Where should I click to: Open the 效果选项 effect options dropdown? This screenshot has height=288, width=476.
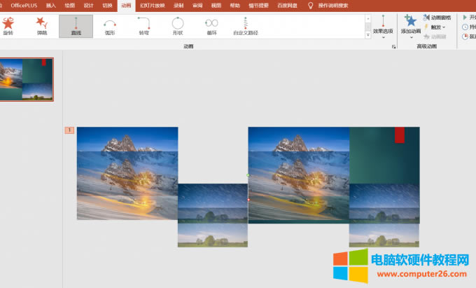[383, 26]
